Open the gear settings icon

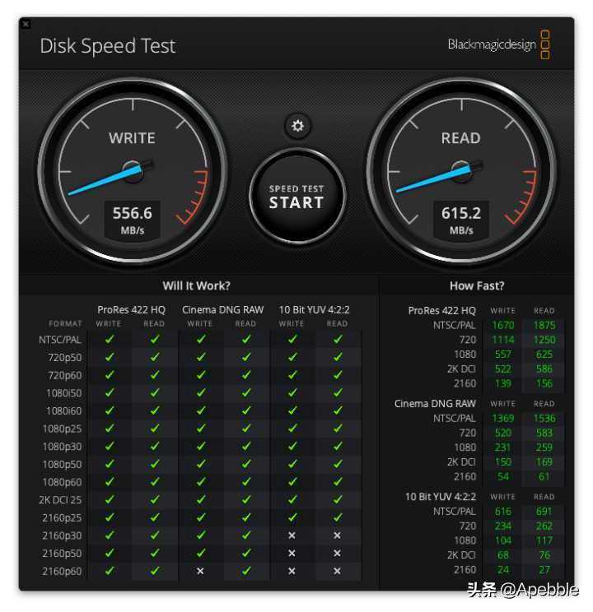(297, 126)
